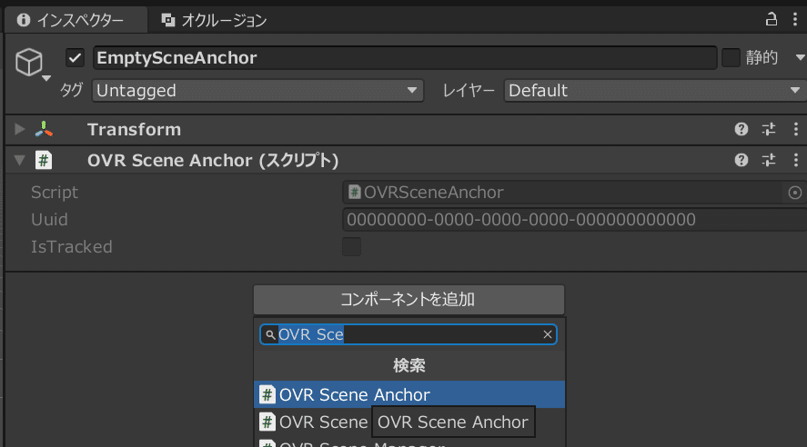Open the Untagged tag dropdown
Viewport: 807px width, 447px height.
(257, 91)
